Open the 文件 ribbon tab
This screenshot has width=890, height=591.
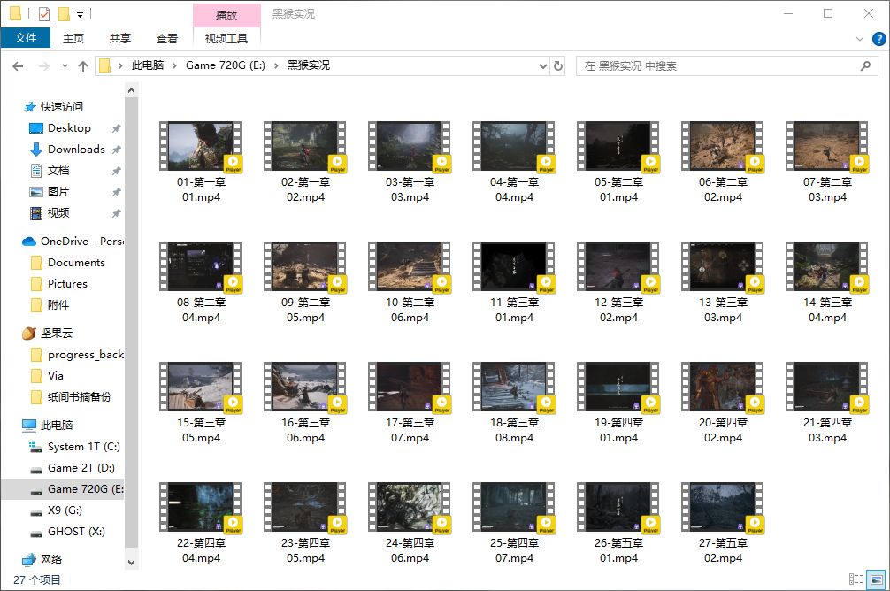pyautogui.click(x=26, y=38)
